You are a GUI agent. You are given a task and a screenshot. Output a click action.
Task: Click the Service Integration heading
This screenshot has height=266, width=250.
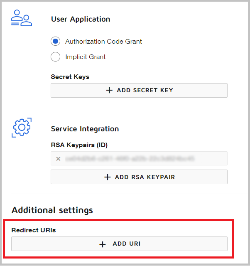(x=85, y=129)
